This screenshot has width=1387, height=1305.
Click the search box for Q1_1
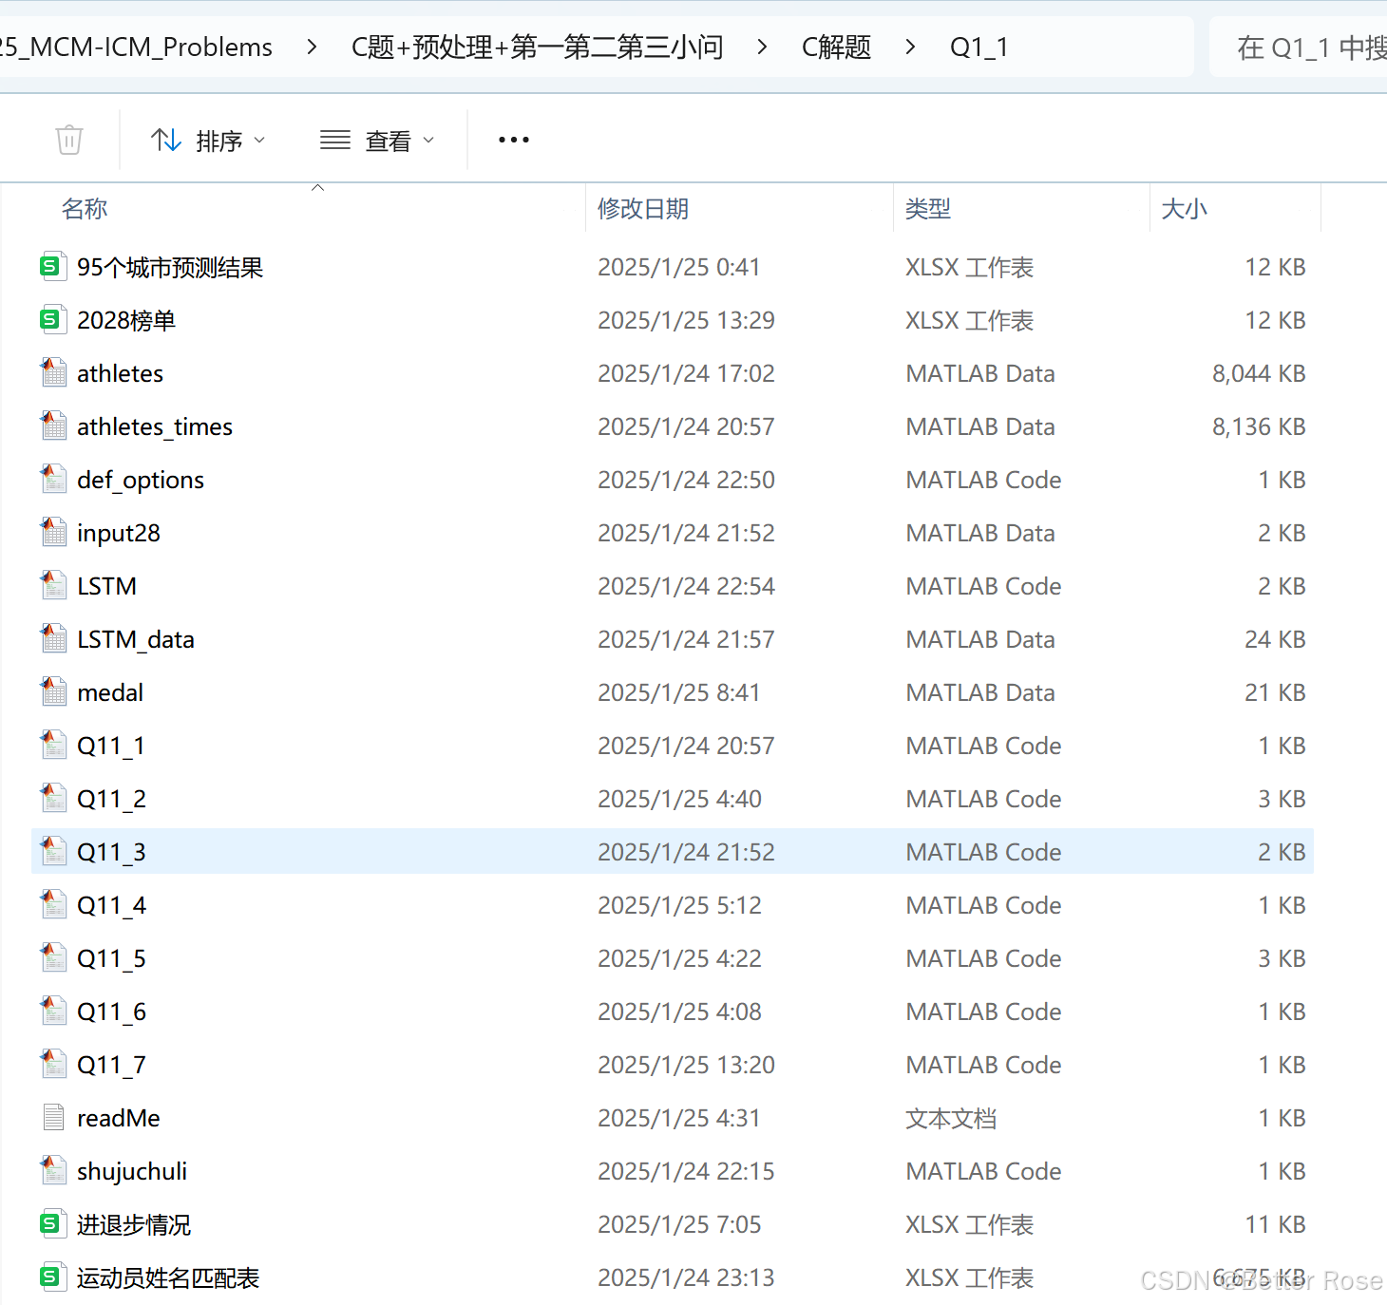[1299, 47]
